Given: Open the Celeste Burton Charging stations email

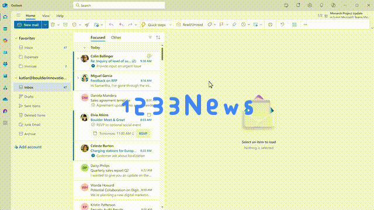Looking at the screenshot, I should click(x=117, y=150).
